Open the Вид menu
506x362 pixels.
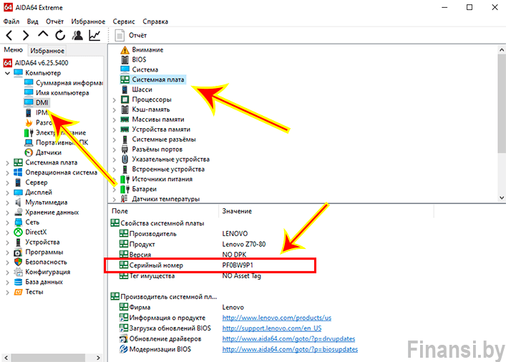click(33, 21)
